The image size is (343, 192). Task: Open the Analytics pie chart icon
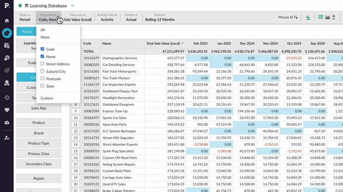(7, 33)
